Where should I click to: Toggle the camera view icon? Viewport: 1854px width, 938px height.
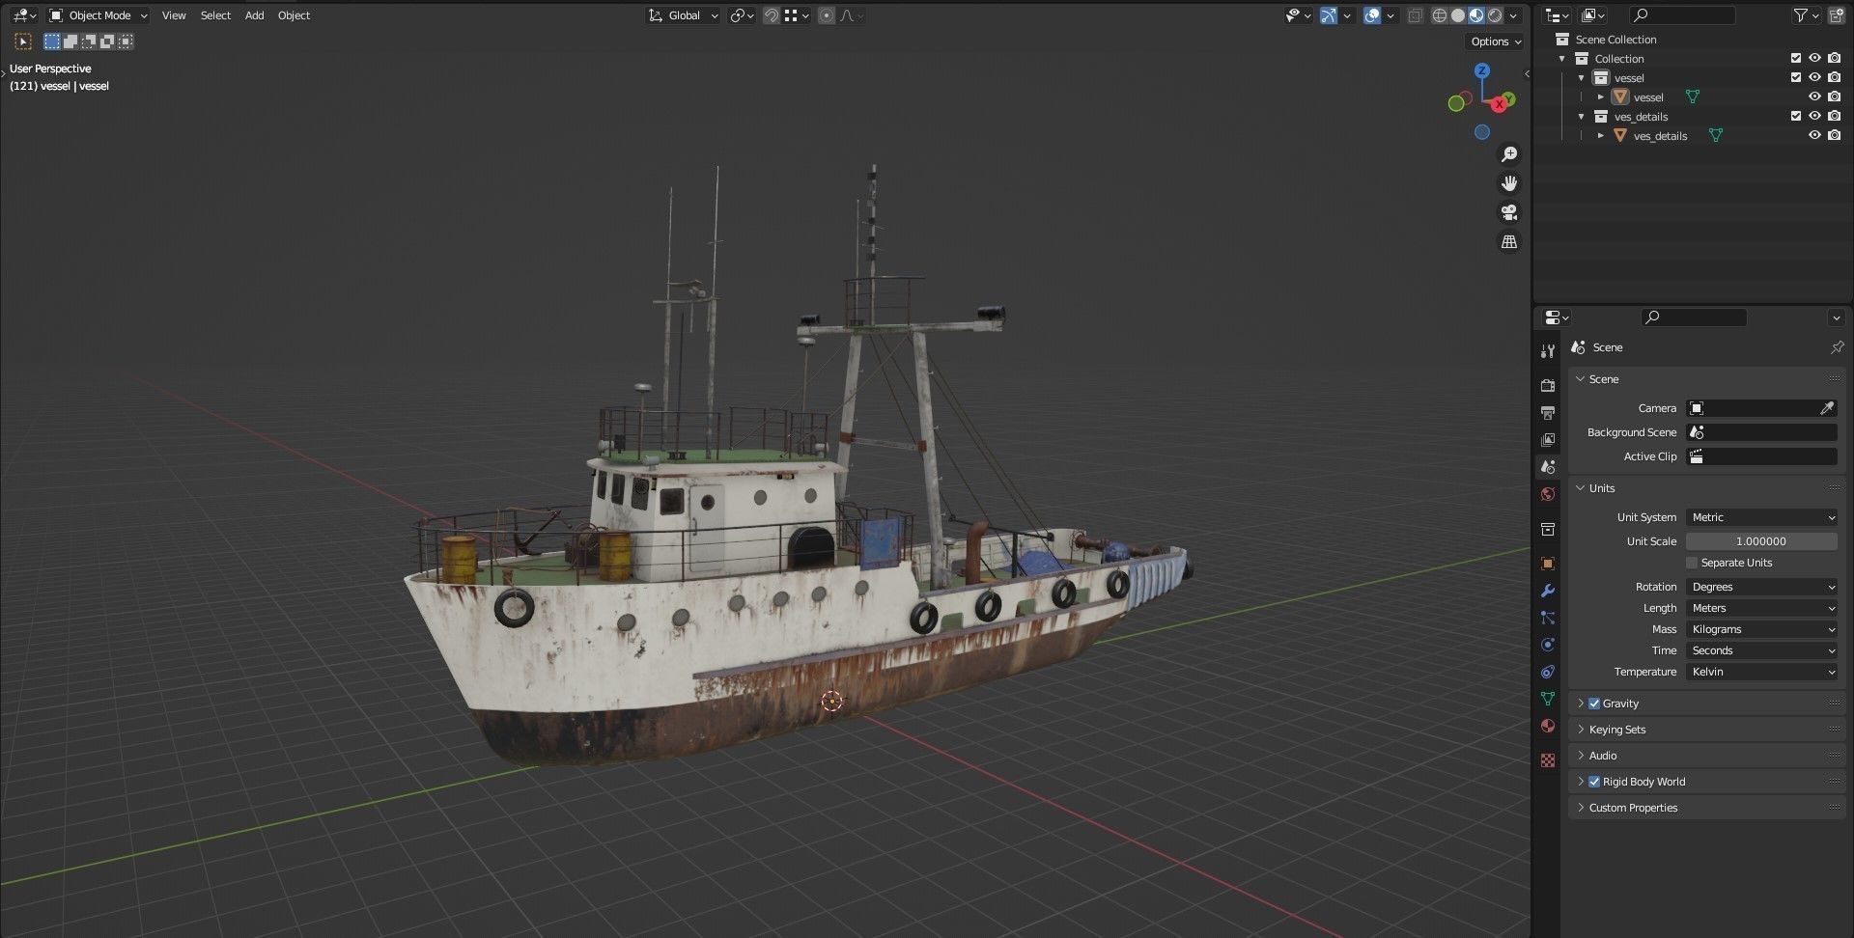1509,212
